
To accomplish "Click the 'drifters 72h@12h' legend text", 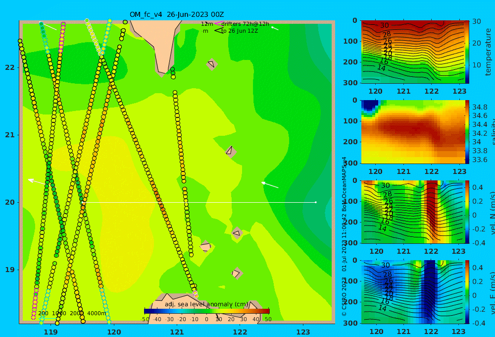I will point(245,24).
